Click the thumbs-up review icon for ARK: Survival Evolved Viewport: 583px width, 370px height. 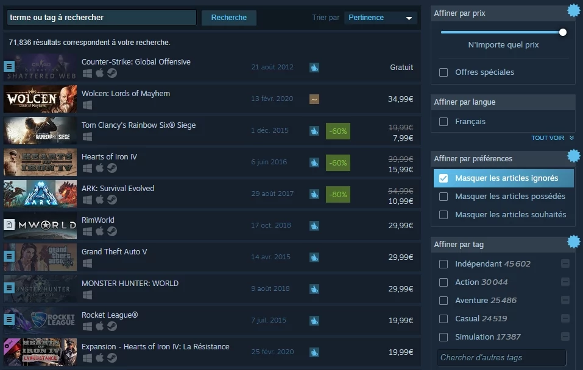click(314, 194)
